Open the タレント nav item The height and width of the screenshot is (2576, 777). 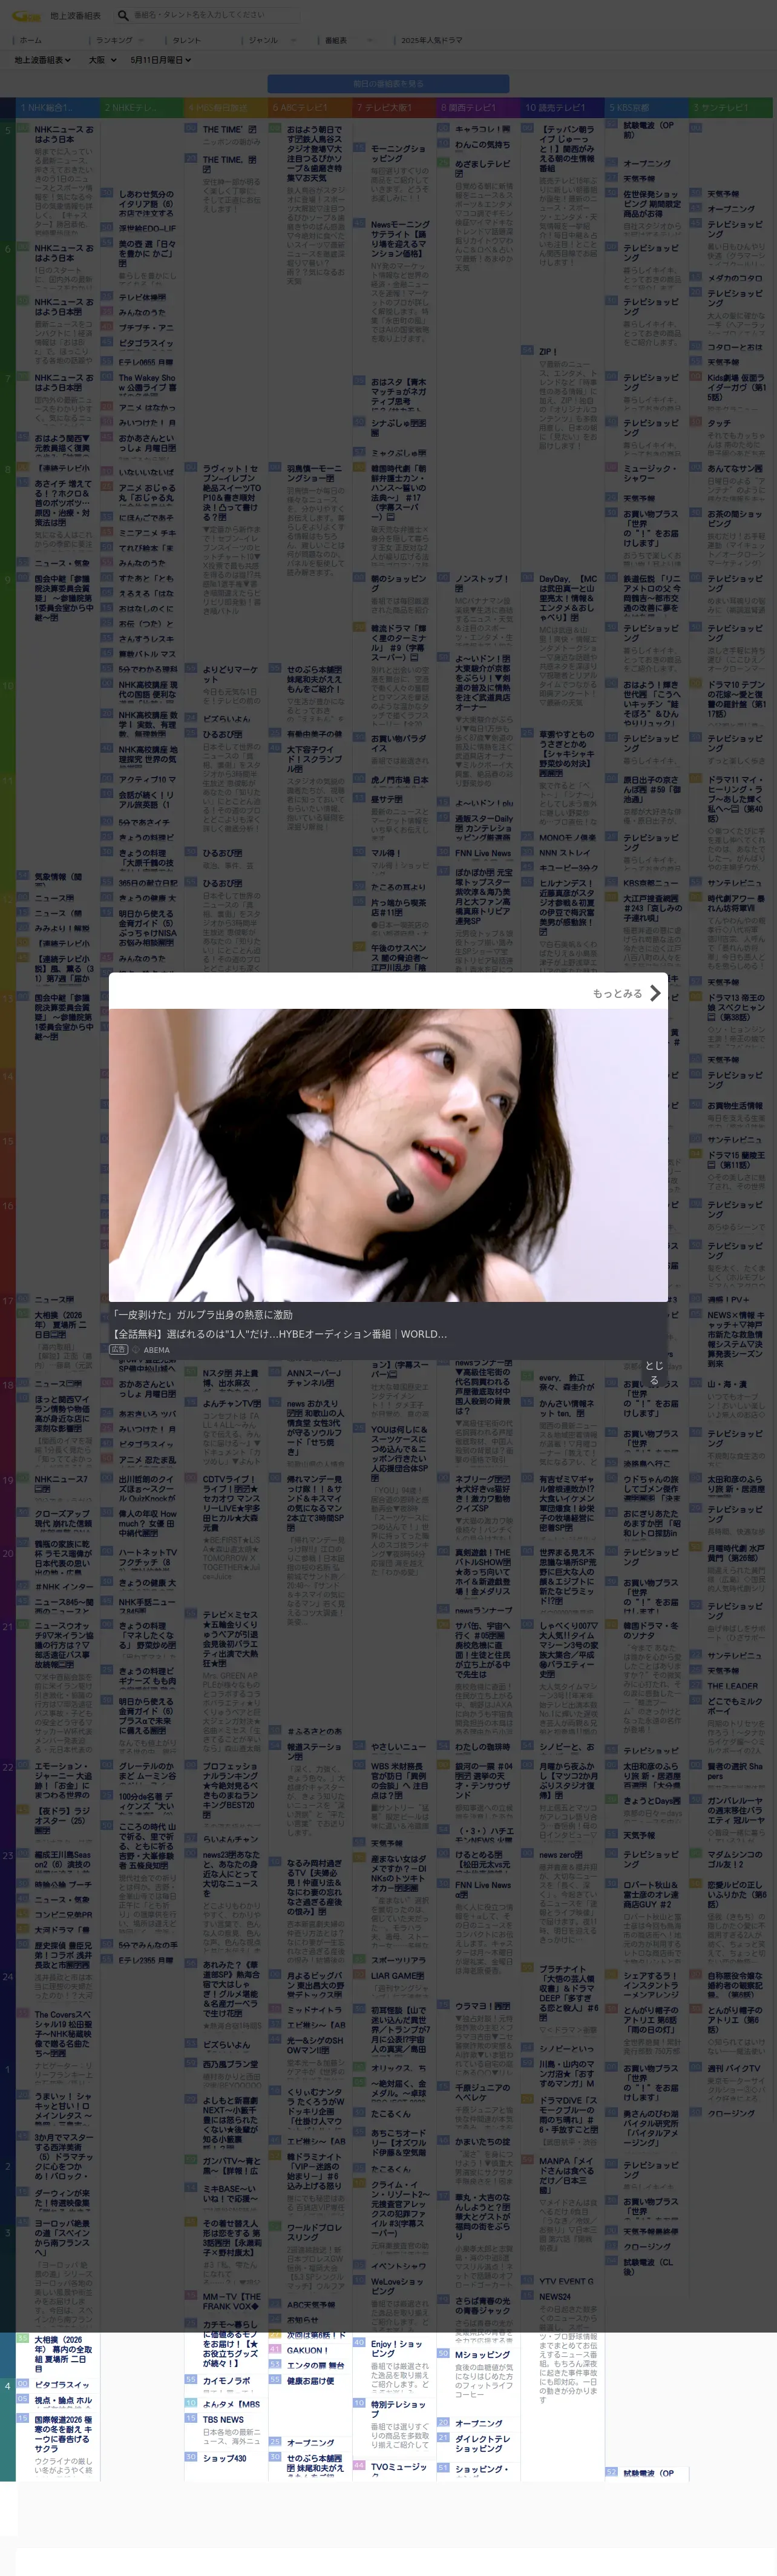pyautogui.click(x=187, y=41)
